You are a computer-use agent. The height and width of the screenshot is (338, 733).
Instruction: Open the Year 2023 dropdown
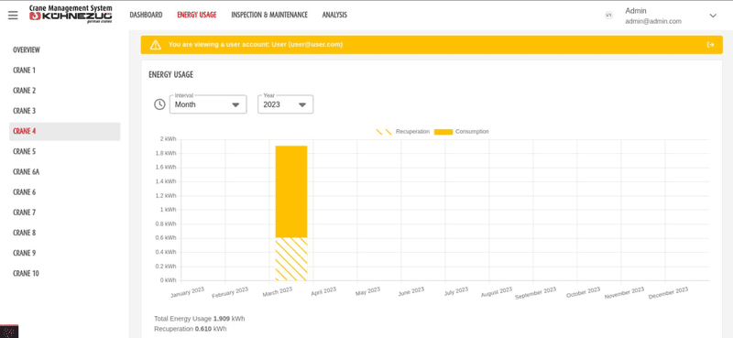click(x=285, y=104)
